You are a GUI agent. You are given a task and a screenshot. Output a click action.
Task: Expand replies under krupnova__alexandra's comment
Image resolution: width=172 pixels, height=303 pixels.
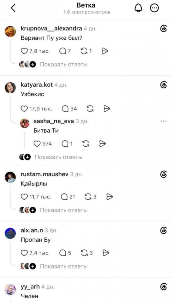tap(64, 64)
